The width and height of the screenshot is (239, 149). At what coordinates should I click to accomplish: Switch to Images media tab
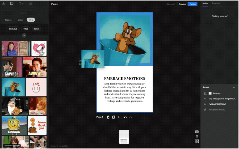8,20
